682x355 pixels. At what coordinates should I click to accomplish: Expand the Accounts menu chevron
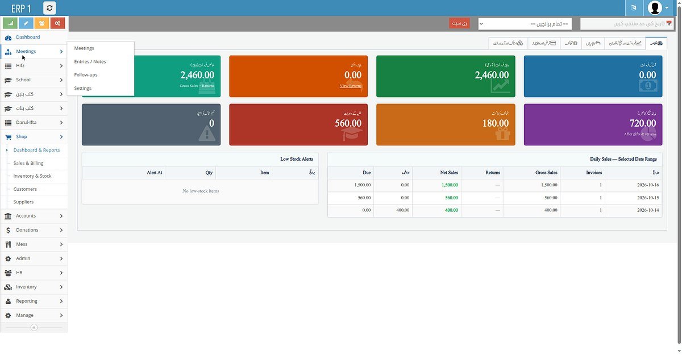[x=61, y=216]
